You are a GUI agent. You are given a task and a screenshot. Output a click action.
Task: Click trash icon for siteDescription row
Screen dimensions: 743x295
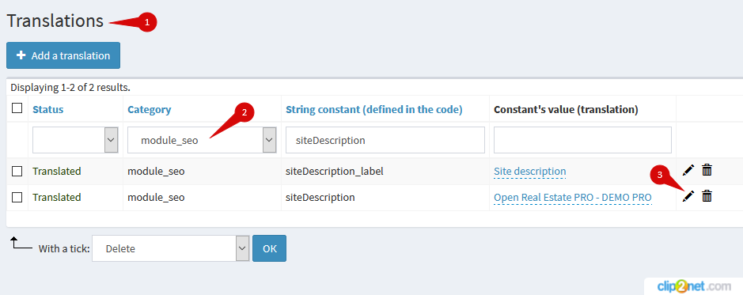(707, 196)
